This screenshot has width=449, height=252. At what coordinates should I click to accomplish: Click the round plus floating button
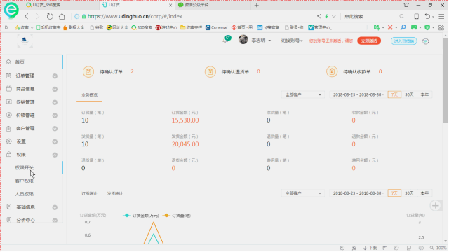[x=436, y=205]
